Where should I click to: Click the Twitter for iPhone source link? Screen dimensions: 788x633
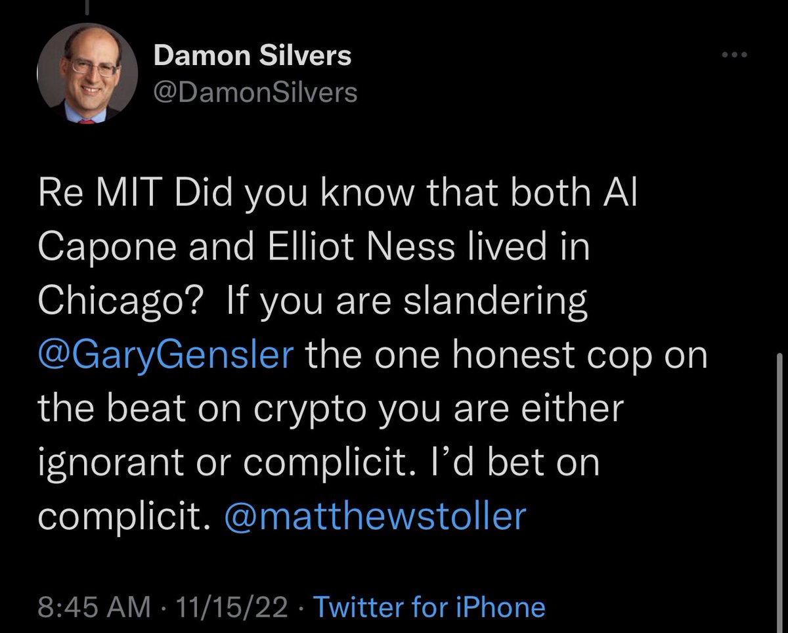429,607
